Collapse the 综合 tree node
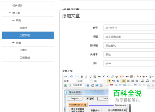This screenshot has height=112, width=155. (13, 43)
